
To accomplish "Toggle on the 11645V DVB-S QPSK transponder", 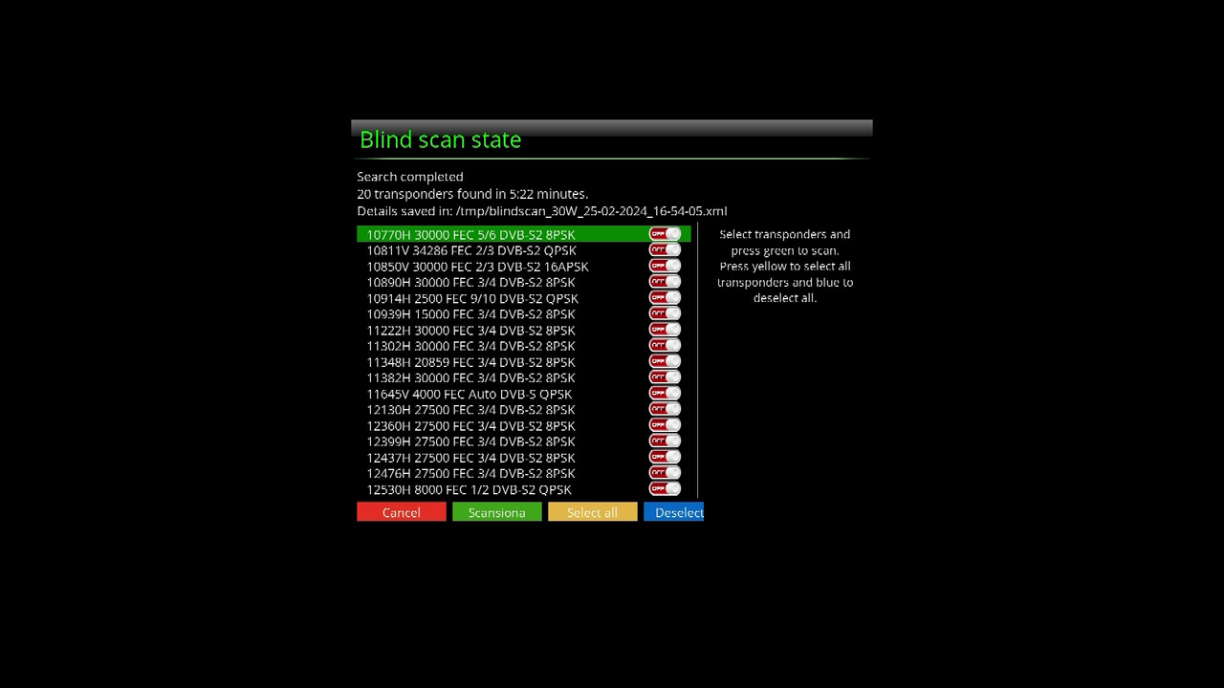I will 665,393.
